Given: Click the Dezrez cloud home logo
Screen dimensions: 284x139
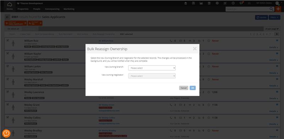Looking at the screenshot, I should point(10,4).
